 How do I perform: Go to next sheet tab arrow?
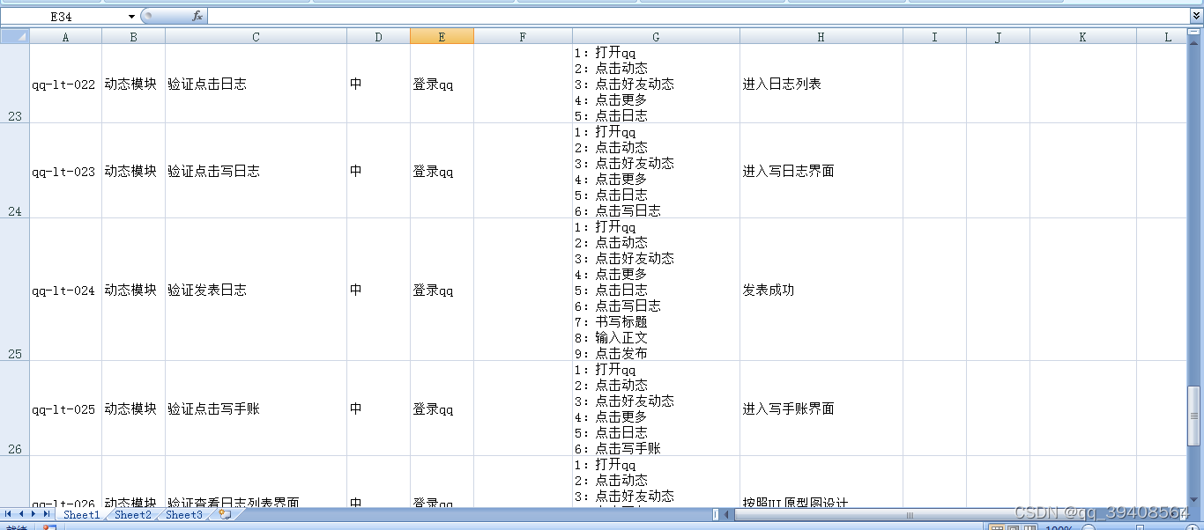(33, 514)
